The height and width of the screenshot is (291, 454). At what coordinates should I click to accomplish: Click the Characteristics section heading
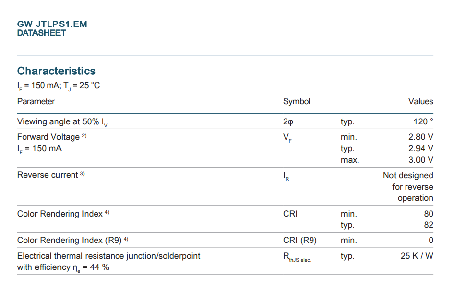click(56, 71)
